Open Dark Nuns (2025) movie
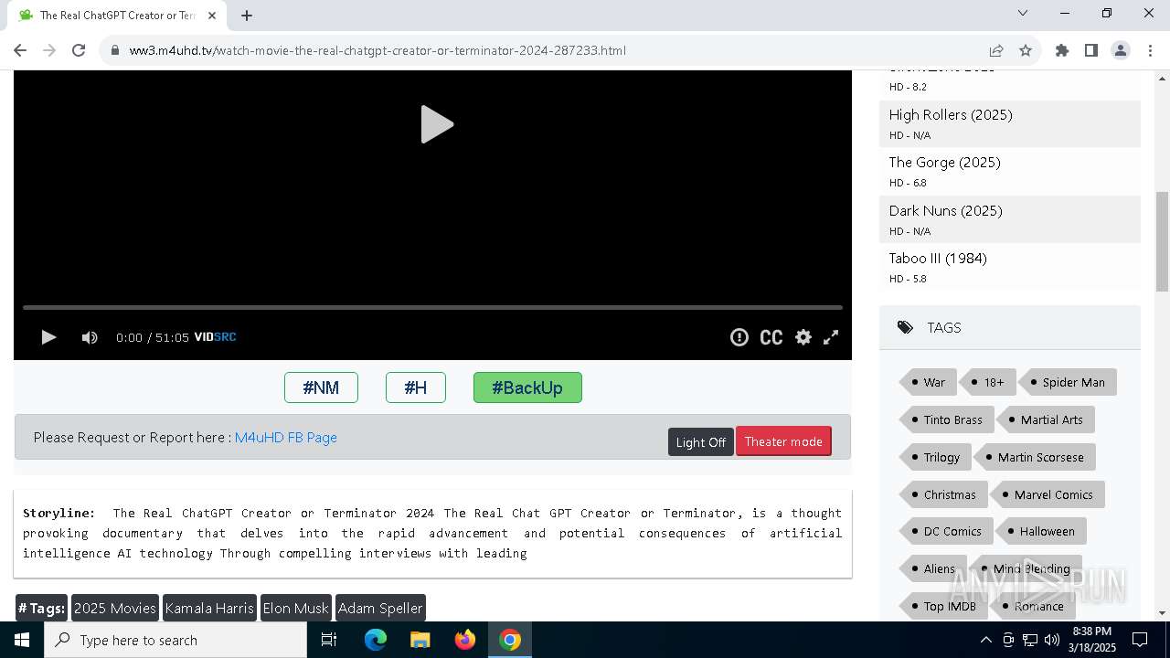The height and width of the screenshot is (658, 1170). [945, 211]
